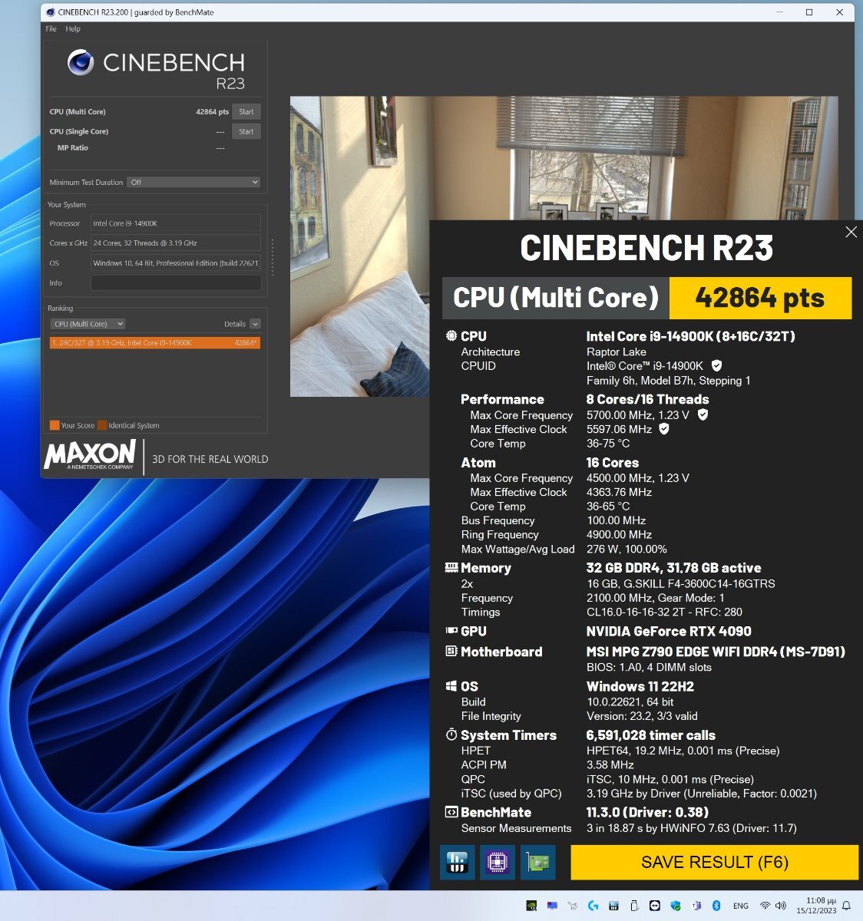The height and width of the screenshot is (921, 863).
Task: Click '6,591,028 timer calls' value
Action: (x=651, y=735)
